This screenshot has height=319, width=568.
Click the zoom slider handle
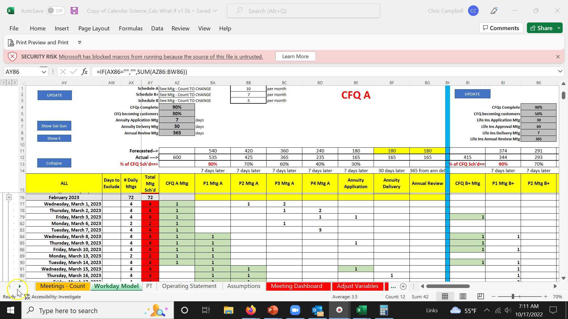tap(513, 296)
